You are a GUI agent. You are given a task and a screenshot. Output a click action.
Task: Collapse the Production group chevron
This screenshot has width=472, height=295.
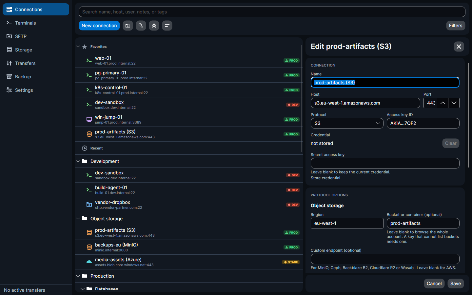78,276
